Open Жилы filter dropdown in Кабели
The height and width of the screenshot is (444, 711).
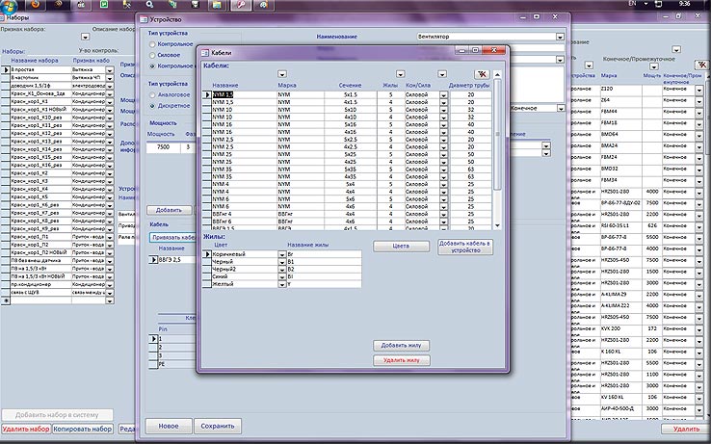[400, 74]
